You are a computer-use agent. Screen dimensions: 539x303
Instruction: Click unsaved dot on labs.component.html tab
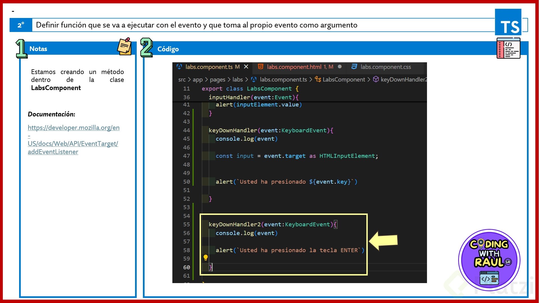coord(340,67)
